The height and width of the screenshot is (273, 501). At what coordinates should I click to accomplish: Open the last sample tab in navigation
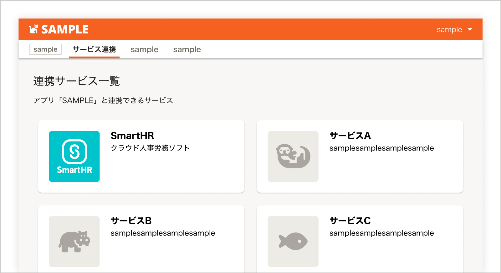pyautogui.click(x=187, y=49)
